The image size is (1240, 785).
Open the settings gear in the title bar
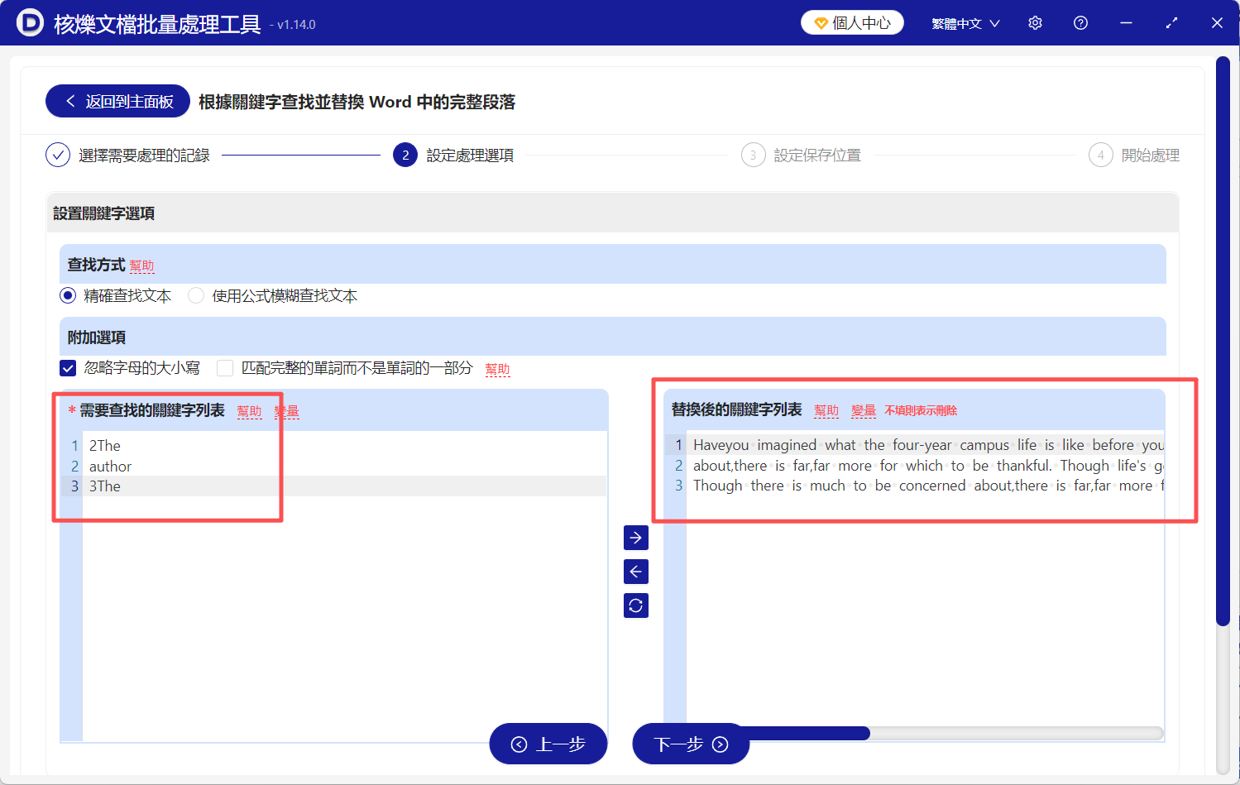pos(1035,22)
